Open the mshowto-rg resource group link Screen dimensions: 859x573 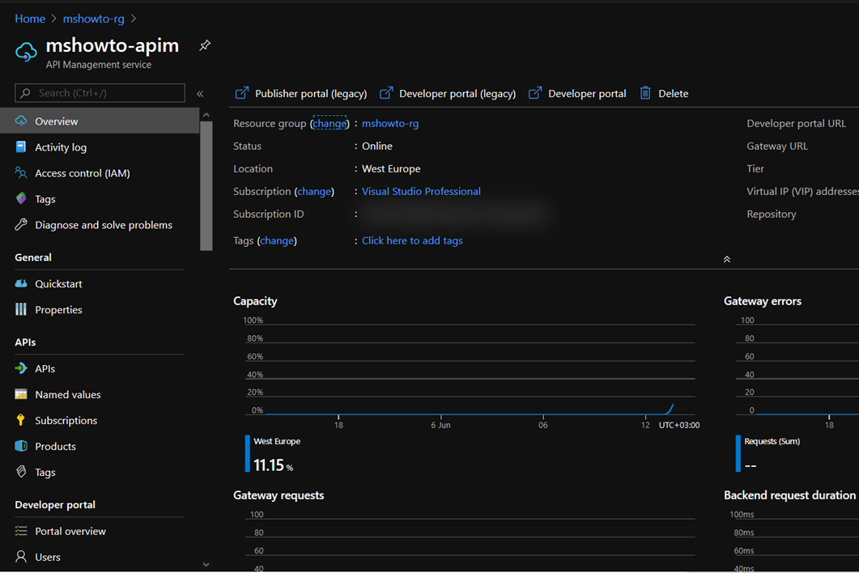390,124
